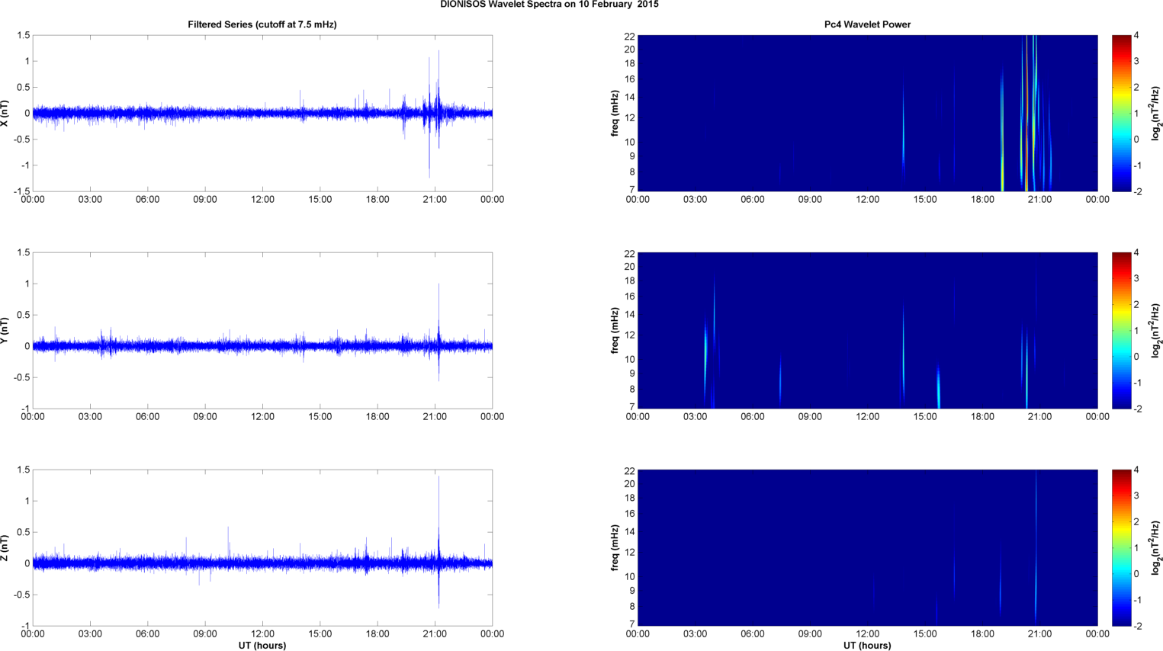This screenshot has width=1163, height=651.
Task: Click the '21:00' tick under the Y time series
Action: 435,417
